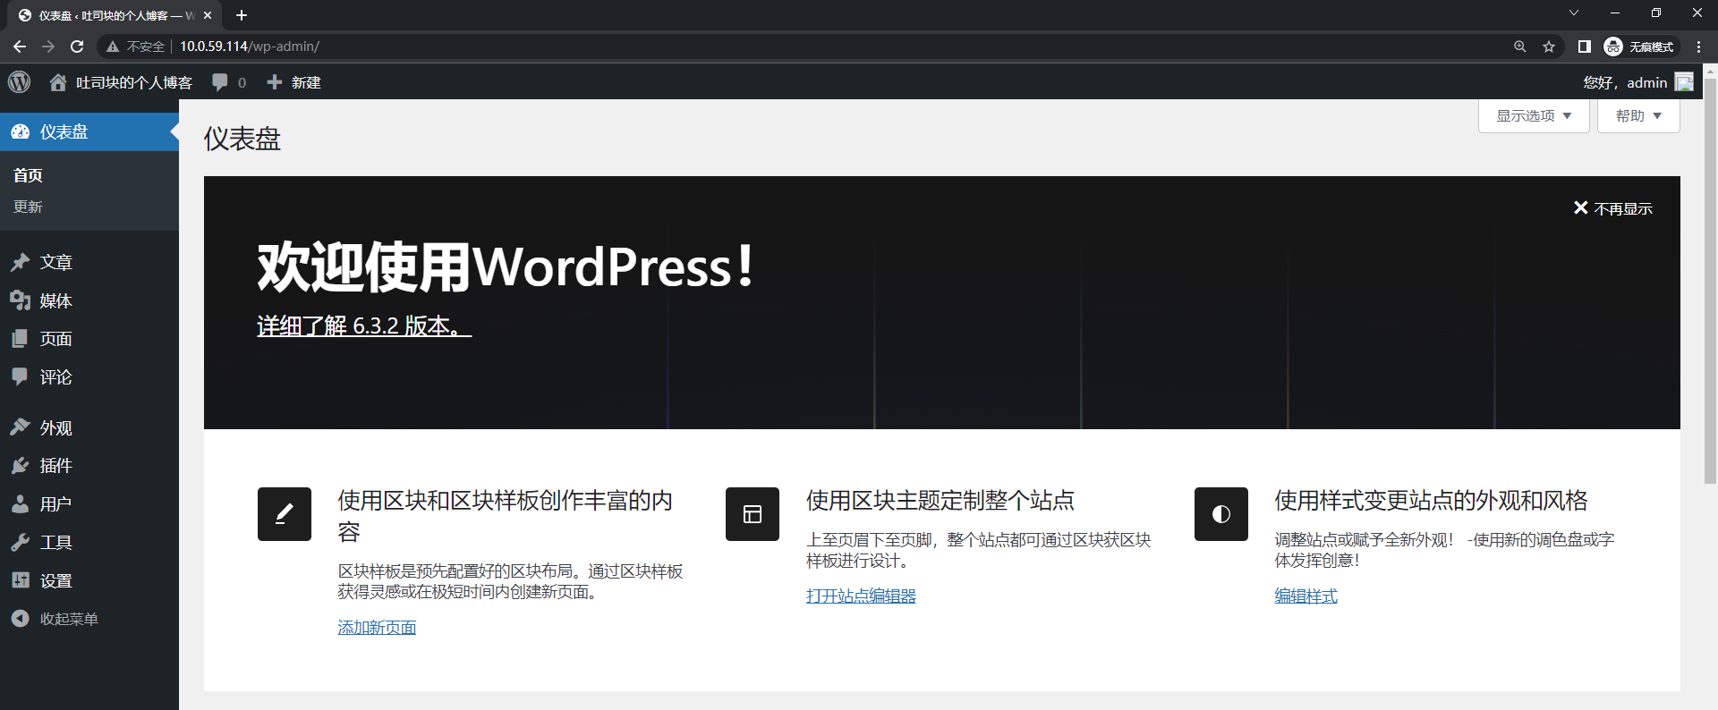Click the 插件 plug icon
Screen dimensions: 1718x710
(x=21, y=465)
